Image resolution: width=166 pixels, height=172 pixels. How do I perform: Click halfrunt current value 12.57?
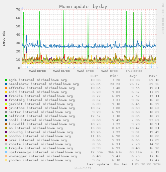[96, 116]
